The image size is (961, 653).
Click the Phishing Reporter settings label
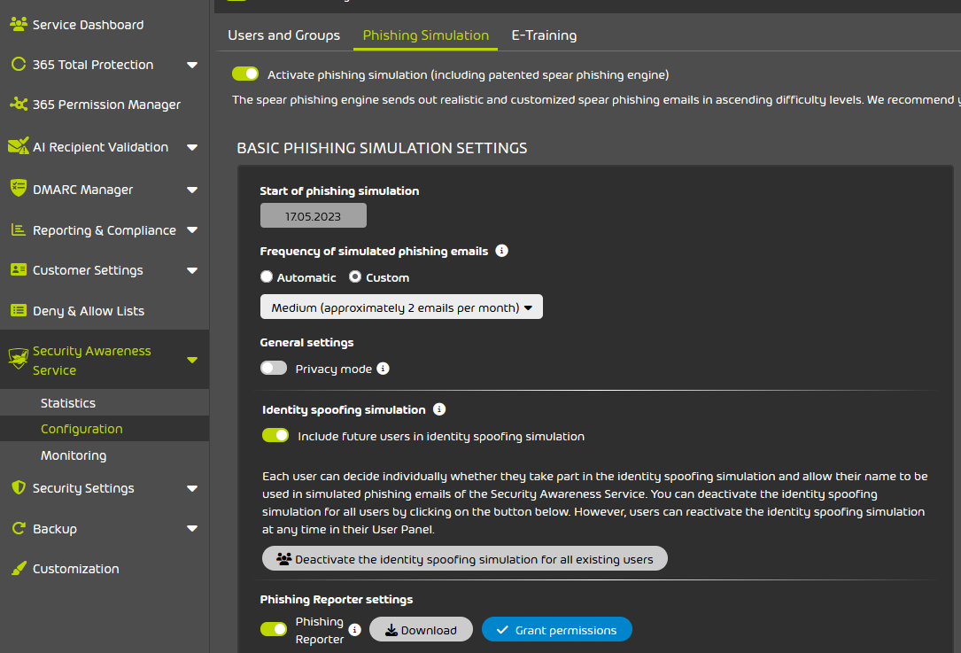[x=337, y=599]
